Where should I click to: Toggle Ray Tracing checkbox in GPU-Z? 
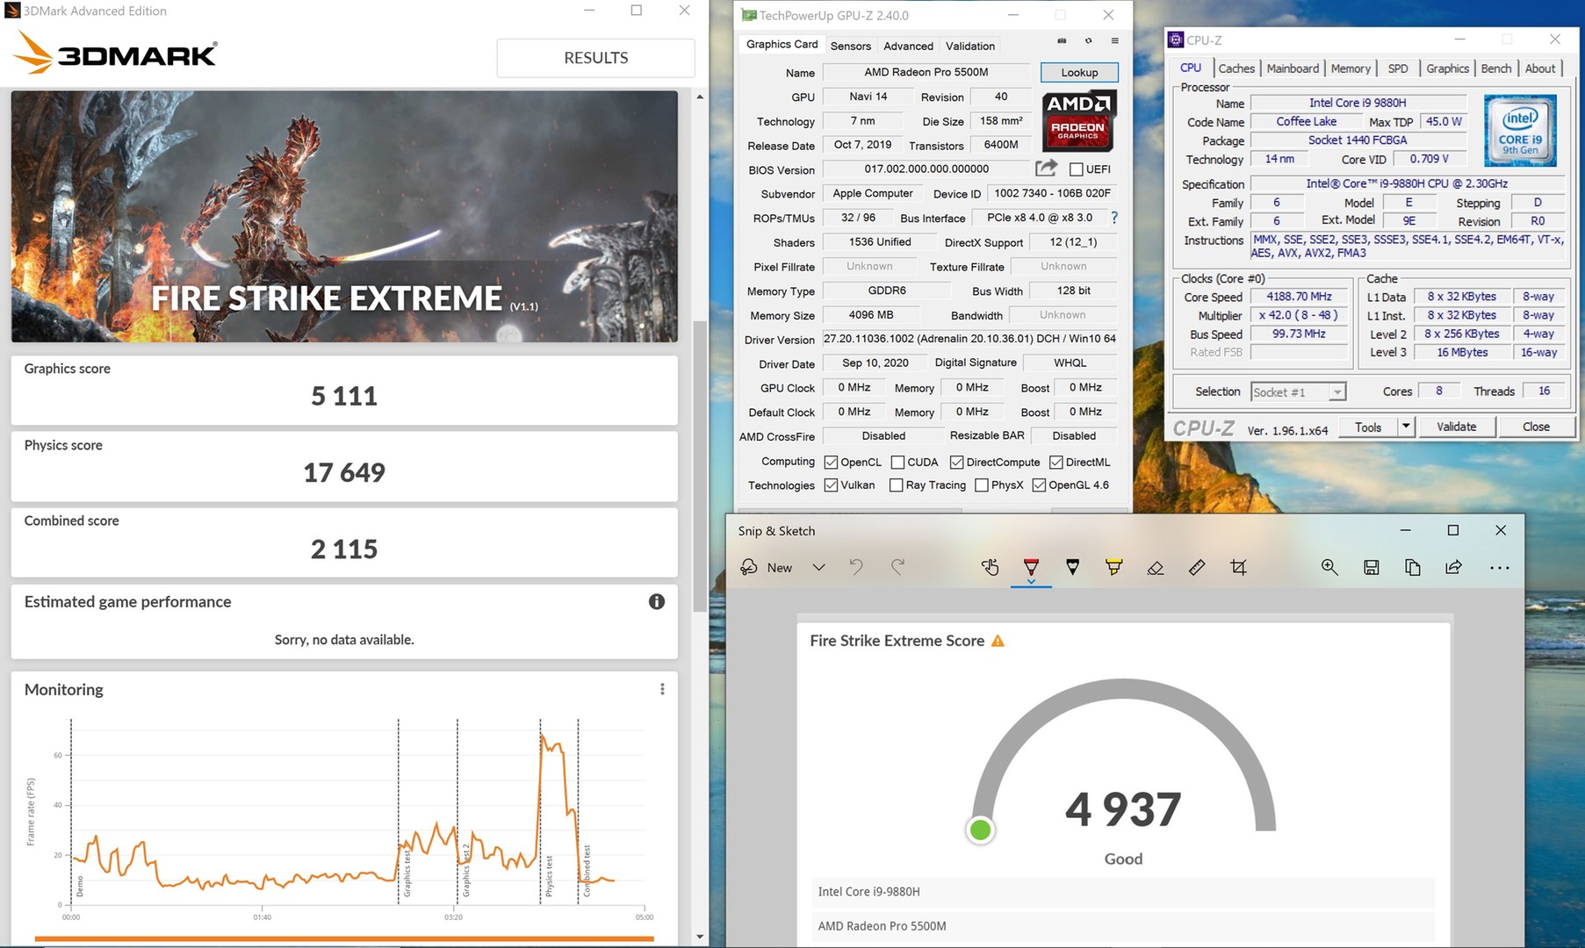tap(896, 485)
